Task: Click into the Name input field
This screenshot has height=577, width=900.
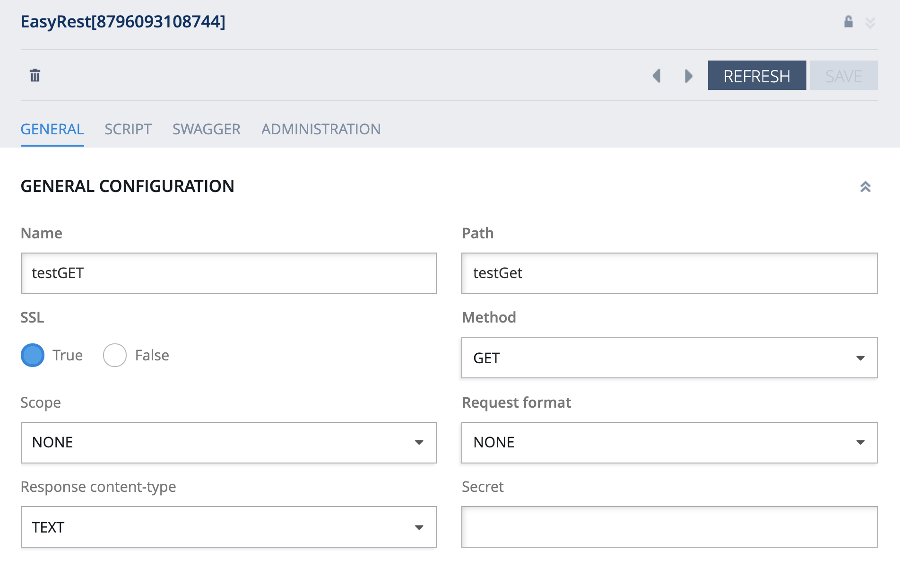Action: 228,273
